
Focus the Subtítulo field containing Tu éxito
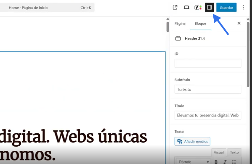(208, 89)
